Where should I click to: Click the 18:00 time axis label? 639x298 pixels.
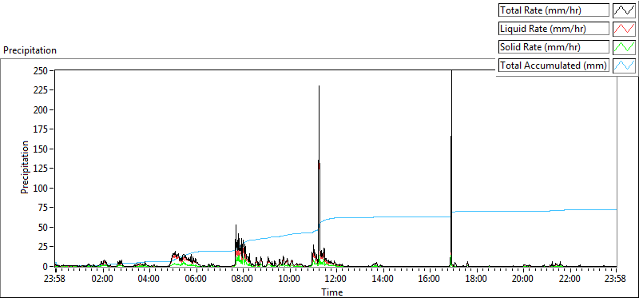(x=476, y=280)
